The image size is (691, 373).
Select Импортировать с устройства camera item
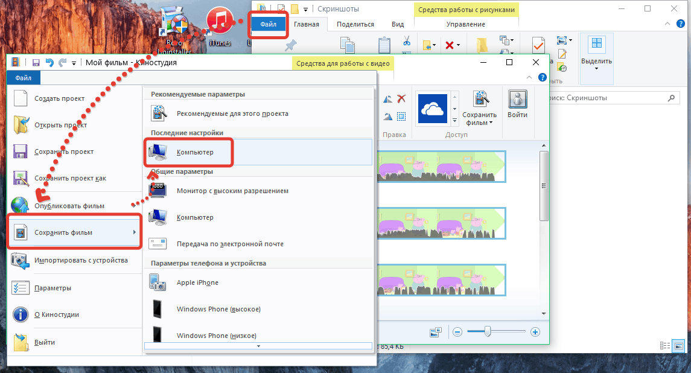pos(74,260)
